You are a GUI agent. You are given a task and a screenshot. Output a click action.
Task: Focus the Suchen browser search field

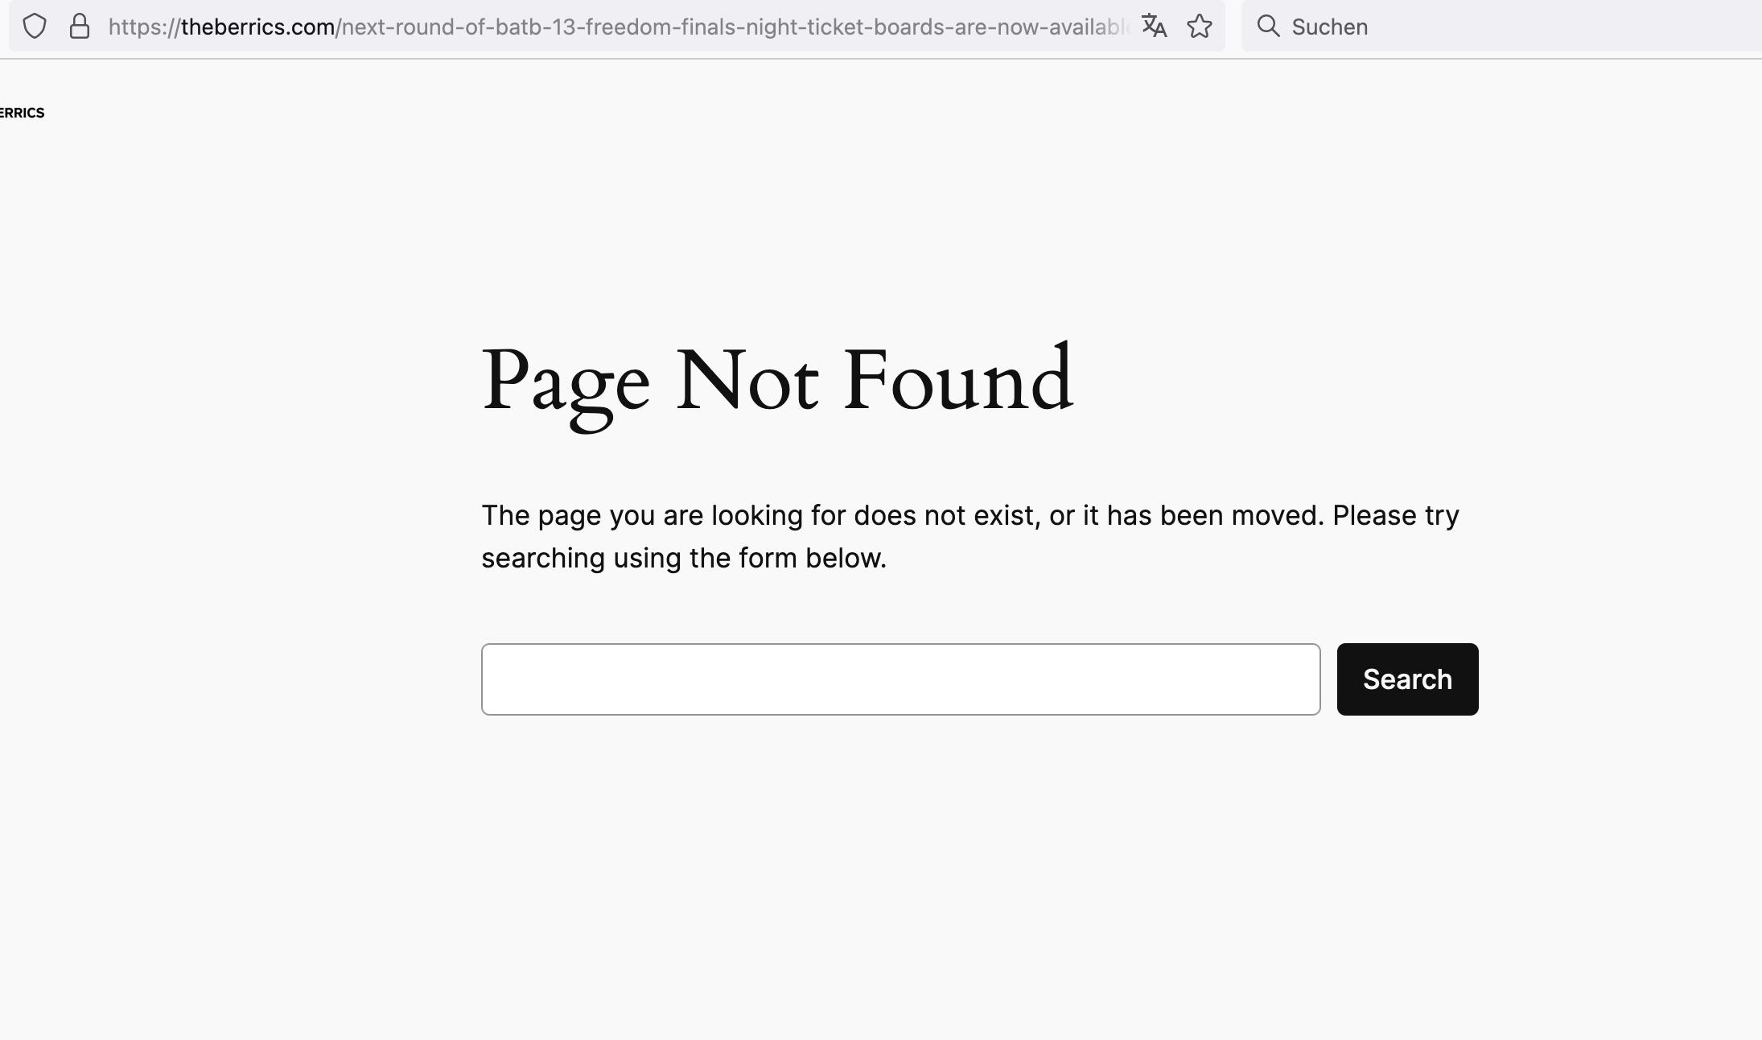point(1501,27)
